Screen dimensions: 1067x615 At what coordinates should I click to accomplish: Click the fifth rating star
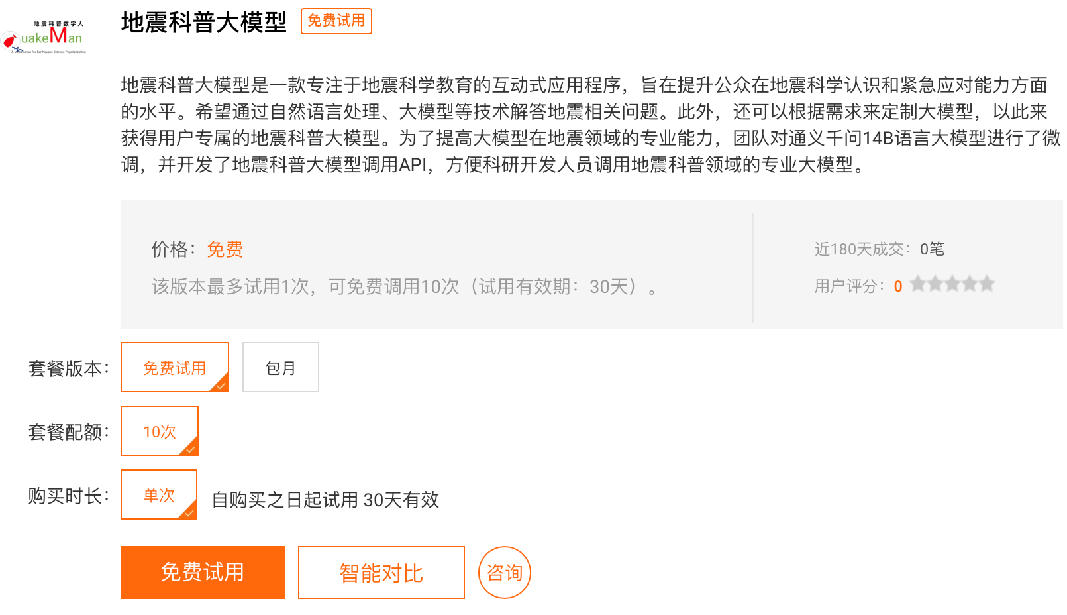[x=987, y=284]
